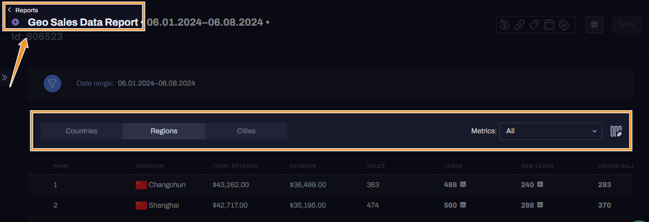Screen dimensions: 649x222
Task: Click the chain link icon
Action: click(x=520, y=25)
